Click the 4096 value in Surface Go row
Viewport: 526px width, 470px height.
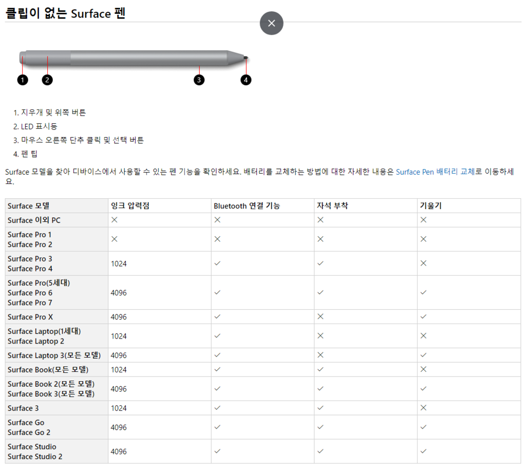click(x=119, y=427)
